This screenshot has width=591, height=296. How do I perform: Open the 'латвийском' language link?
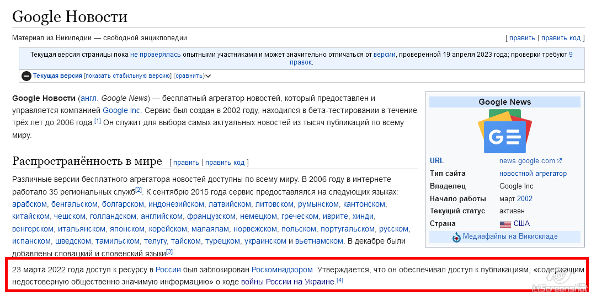[230, 204]
